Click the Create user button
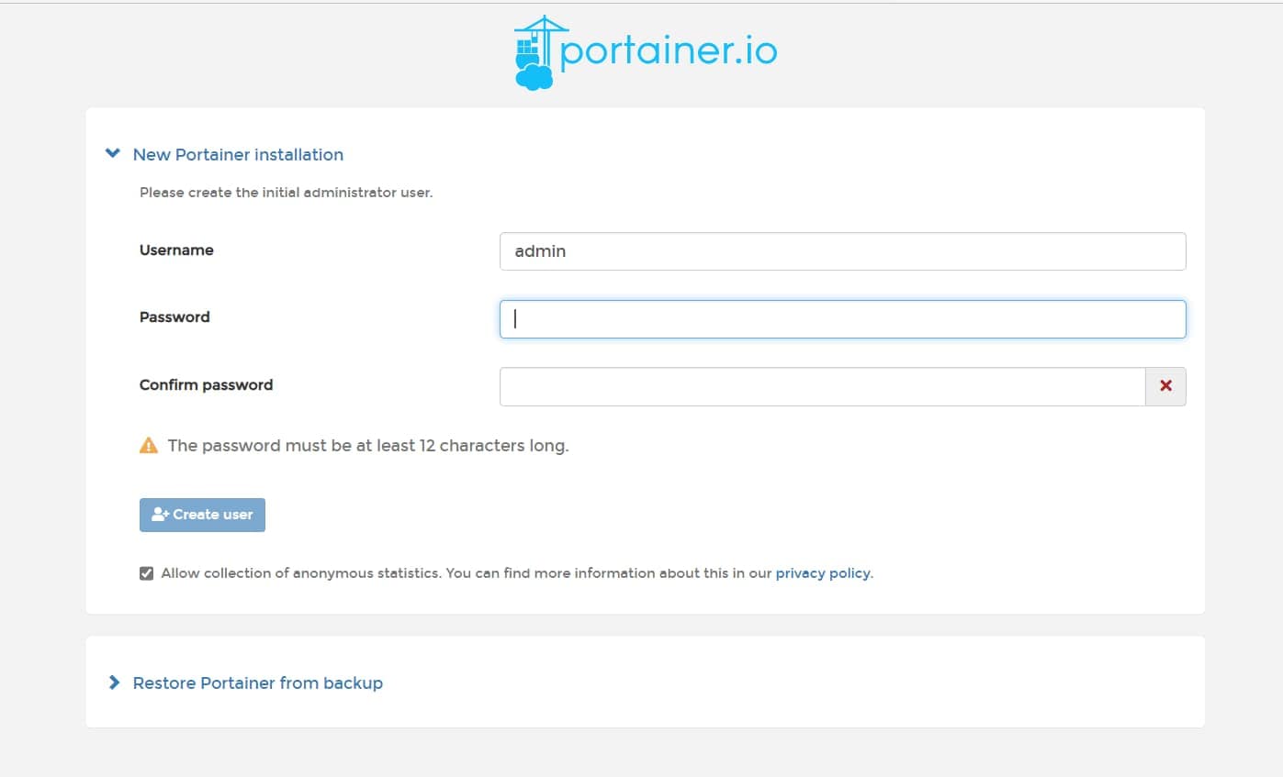The image size is (1283, 777). (x=202, y=514)
